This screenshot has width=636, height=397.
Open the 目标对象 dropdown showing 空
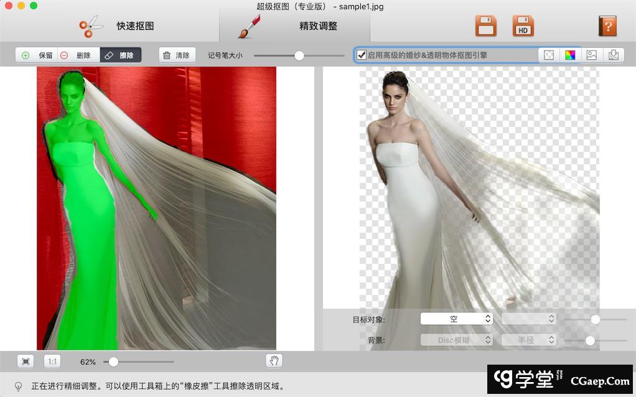click(456, 319)
